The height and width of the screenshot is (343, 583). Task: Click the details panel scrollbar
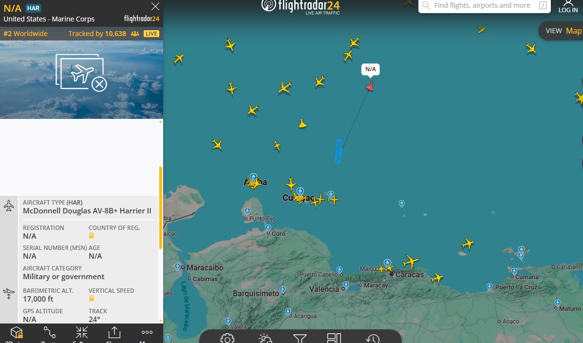pos(161,208)
